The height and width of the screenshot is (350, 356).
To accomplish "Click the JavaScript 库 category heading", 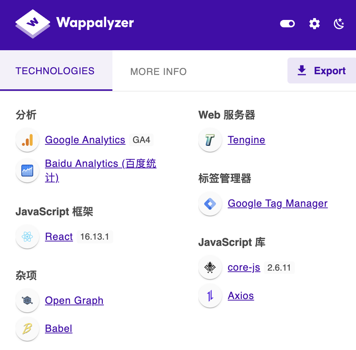I will 231,242.
